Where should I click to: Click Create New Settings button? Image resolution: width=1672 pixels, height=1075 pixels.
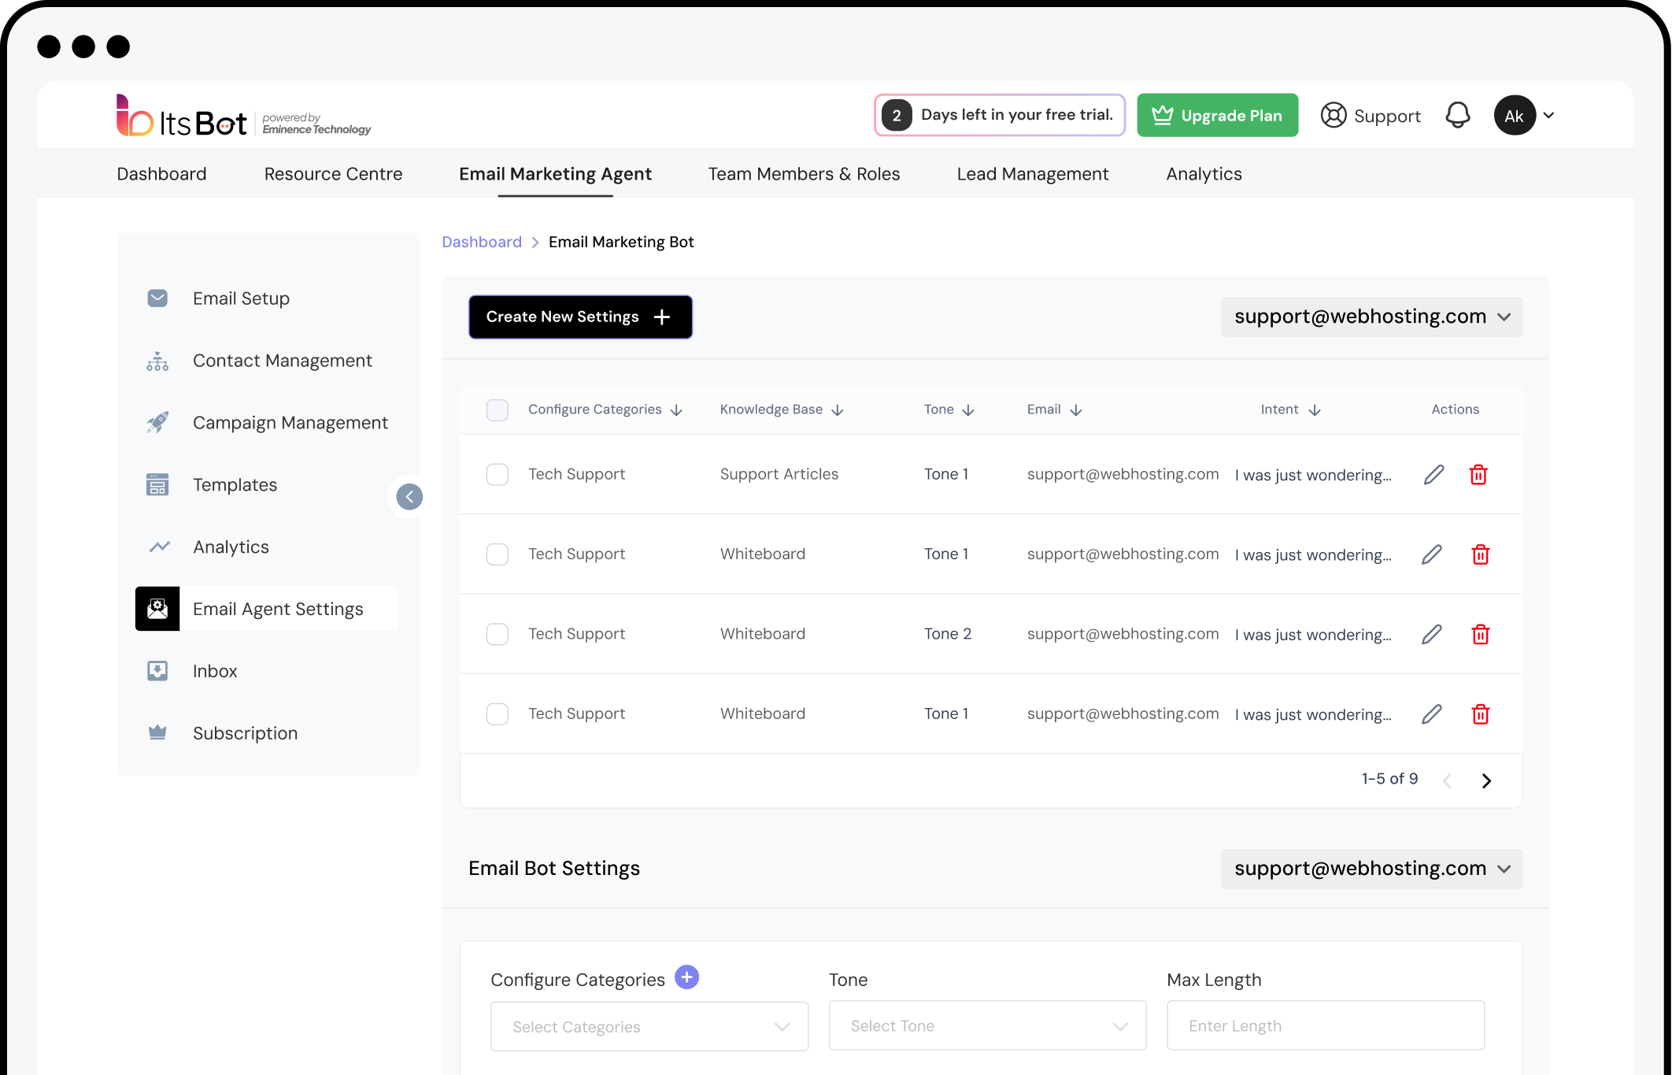580,317
